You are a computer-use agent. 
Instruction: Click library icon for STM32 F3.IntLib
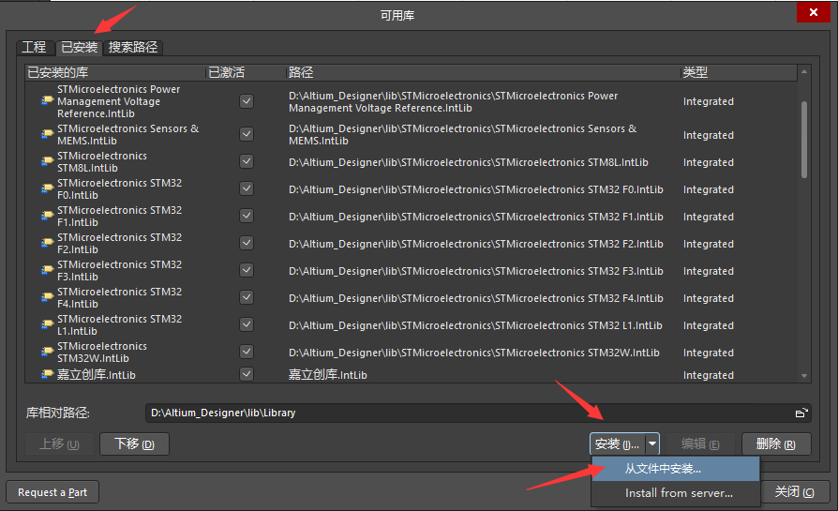pyautogui.click(x=48, y=270)
